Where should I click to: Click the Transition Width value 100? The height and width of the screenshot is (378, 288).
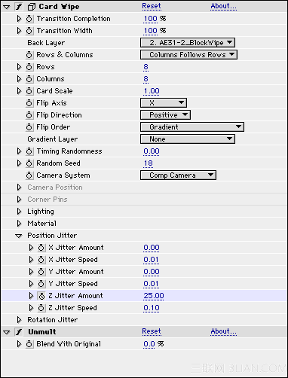click(x=151, y=31)
